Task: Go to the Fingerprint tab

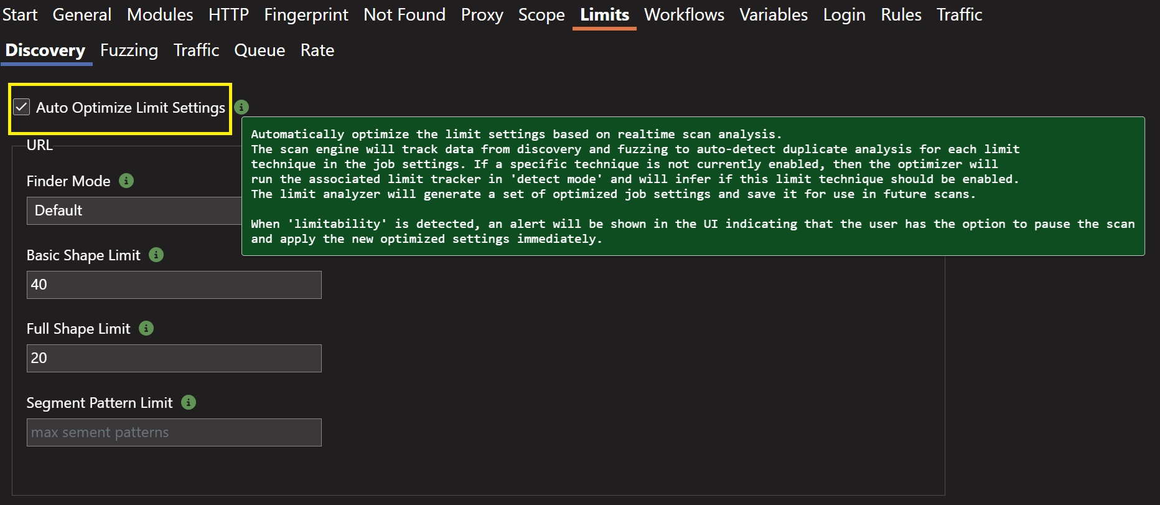Action: click(x=306, y=15)
